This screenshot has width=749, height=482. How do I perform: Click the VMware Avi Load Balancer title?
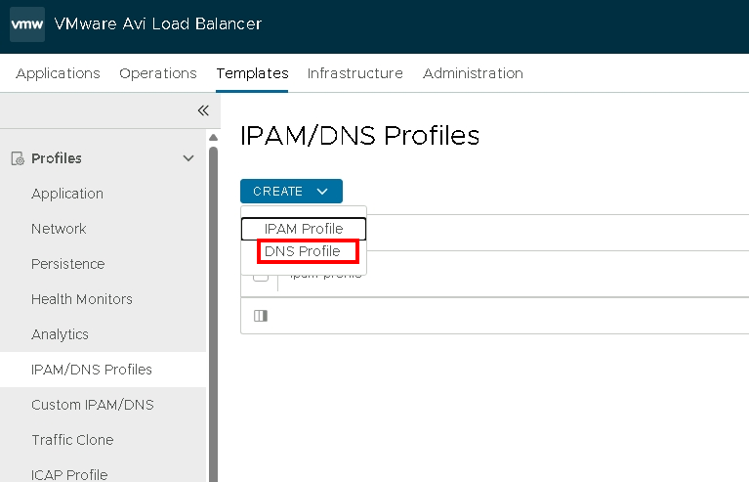point(158,23)
